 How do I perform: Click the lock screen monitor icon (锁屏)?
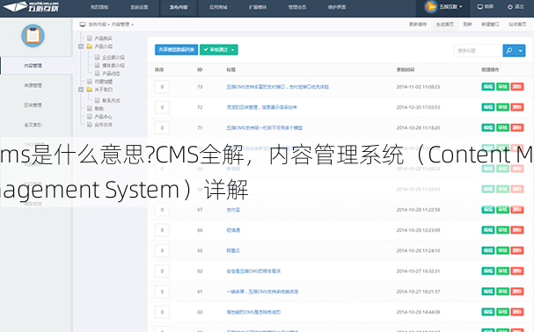click(x=479, y=7)
